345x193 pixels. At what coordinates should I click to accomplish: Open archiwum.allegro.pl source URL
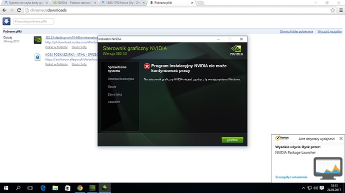click(71, 59)
